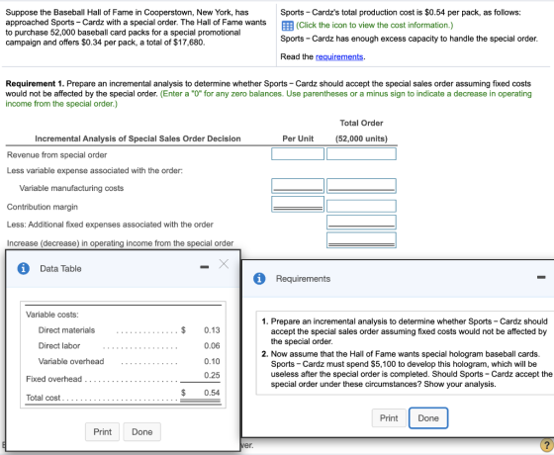The height and width of the screenshot is (455, 554).
Task: Print the Requirements list
Action: (389, 417)
